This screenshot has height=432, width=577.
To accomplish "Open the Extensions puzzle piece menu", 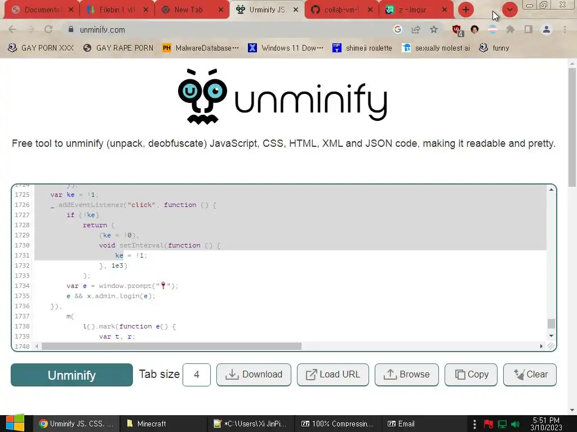I will [x=511, y=29].
